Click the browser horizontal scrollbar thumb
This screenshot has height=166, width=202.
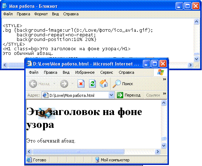(78, 152)
